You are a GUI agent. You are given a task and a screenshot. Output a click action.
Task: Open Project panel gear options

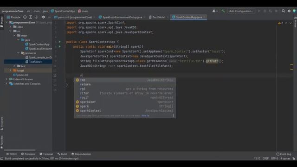coord(43,17)
